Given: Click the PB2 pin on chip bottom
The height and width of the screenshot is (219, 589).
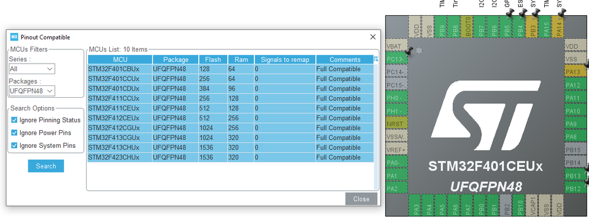Looking at the screenshot, I should [506, 205].
